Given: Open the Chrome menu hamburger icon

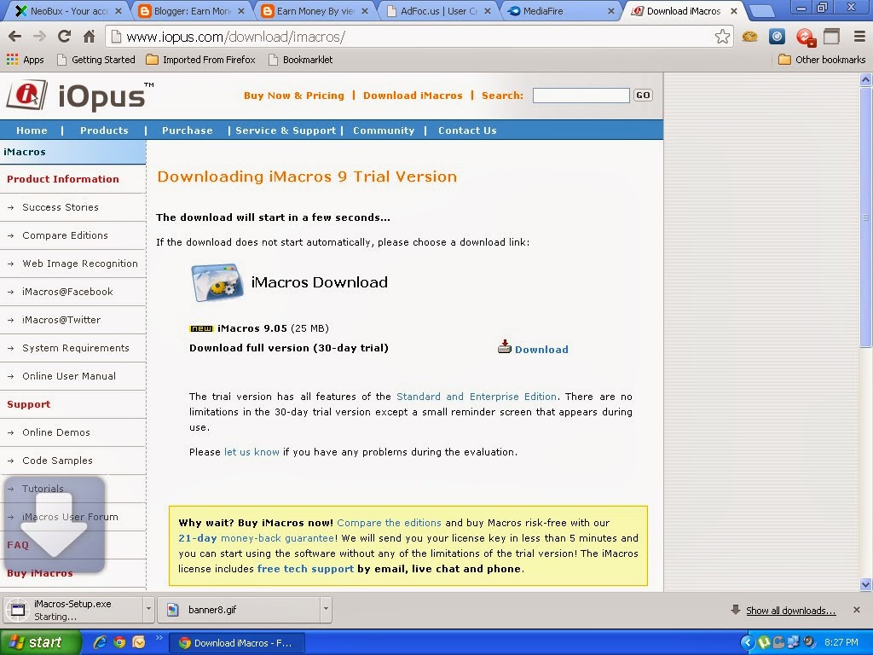Looking at the screenshot, I should pos(859,37).
